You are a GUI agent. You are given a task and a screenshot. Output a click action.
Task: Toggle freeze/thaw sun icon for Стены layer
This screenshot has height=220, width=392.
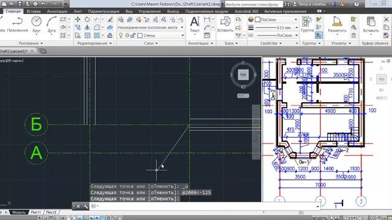(127, 35)
